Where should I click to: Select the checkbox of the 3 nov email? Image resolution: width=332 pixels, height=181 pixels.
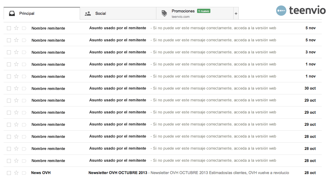click(8, 52)
